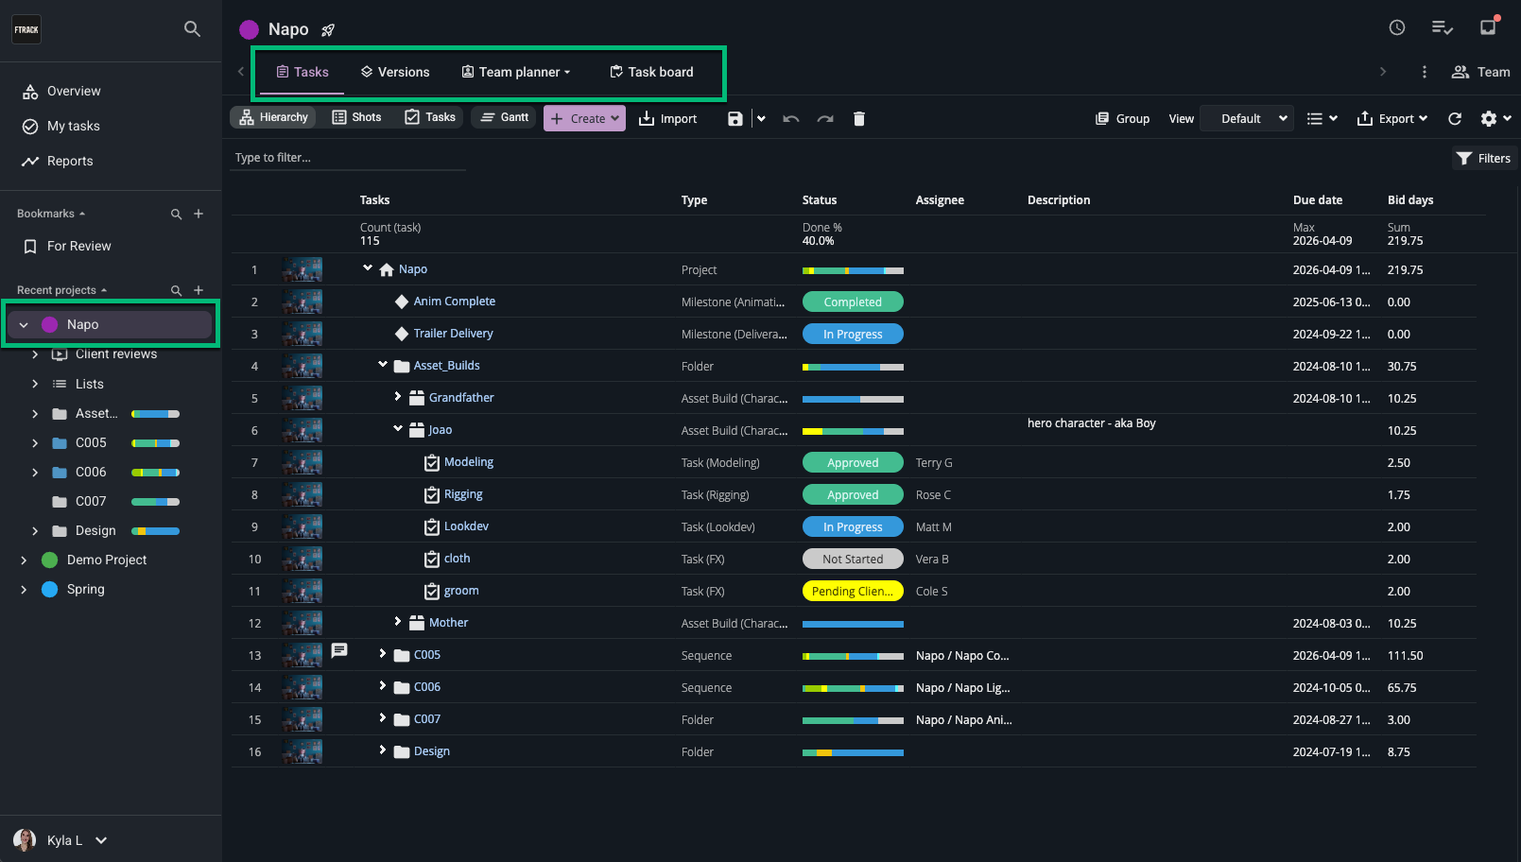
Task: Open the clock history icon at top right
Action: (x=1396, y=28)
